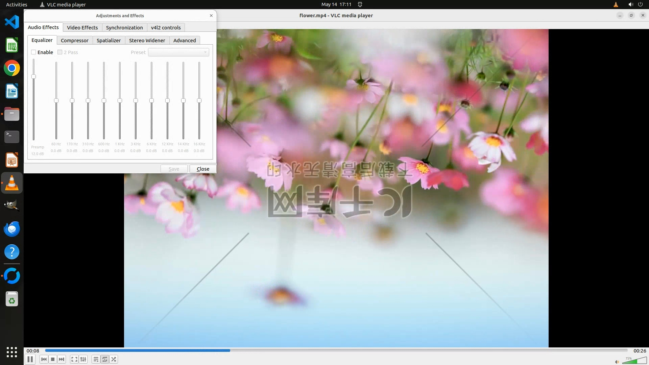Image resolution: width=649 pixels, height=365 pixels.
Task: Switch to Video Effects tab
Action: pyautogui.click(x=82, y=28)
